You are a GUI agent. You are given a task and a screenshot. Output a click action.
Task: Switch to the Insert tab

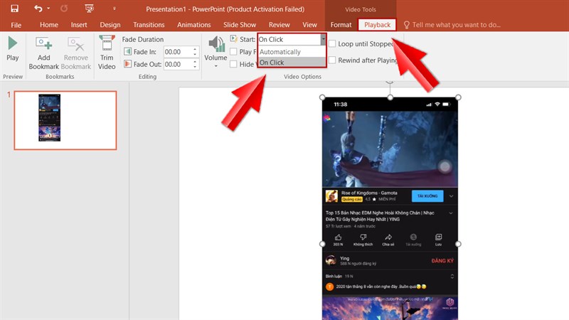79,25
